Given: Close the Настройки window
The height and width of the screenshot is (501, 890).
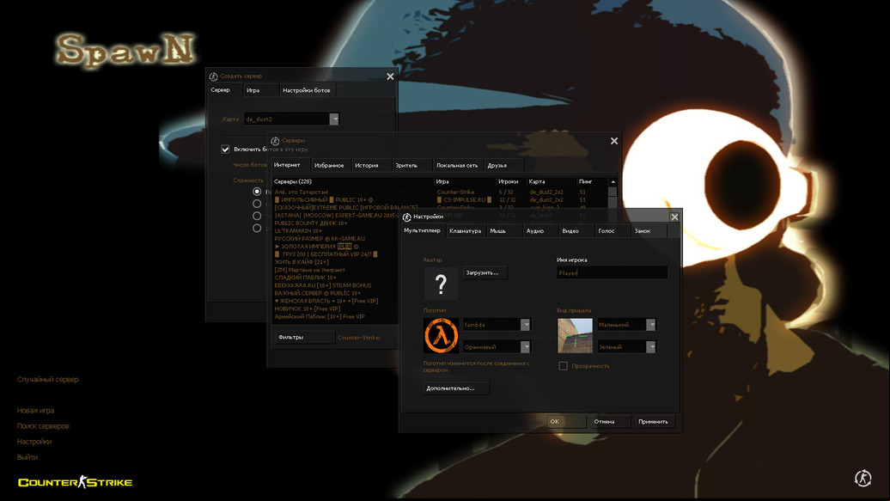Looking at the screenshot, I should click(674, 217).
